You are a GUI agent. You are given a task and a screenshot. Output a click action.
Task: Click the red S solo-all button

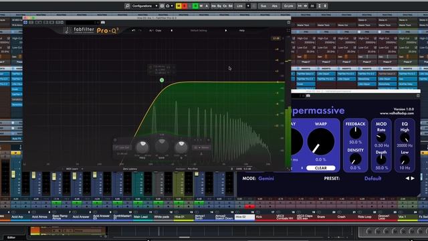pyautogui.click(x=185, y=6)
